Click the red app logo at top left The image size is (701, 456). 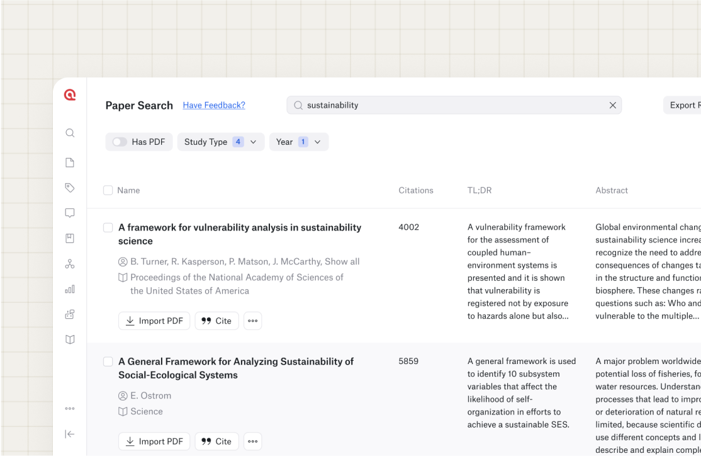pyautogui.click(x=70, y=95)
